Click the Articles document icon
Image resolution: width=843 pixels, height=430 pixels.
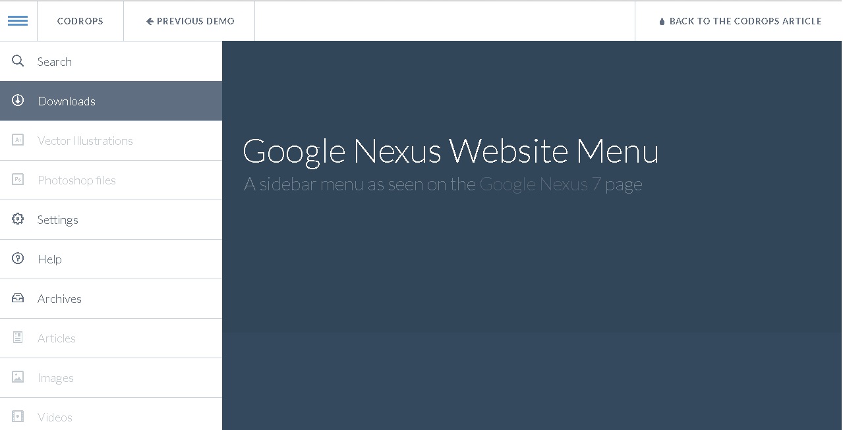tap(18, 338)
